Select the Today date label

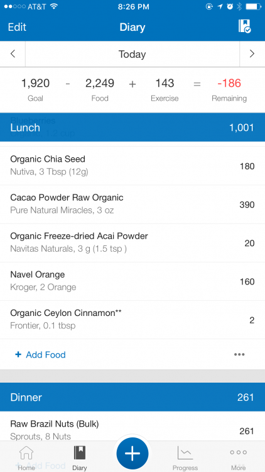[132, 54]
